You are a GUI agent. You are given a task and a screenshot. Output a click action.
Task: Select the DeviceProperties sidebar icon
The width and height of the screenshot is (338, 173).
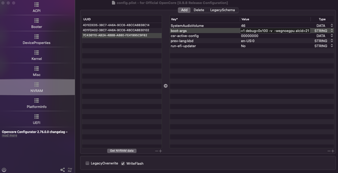[37, 37]
